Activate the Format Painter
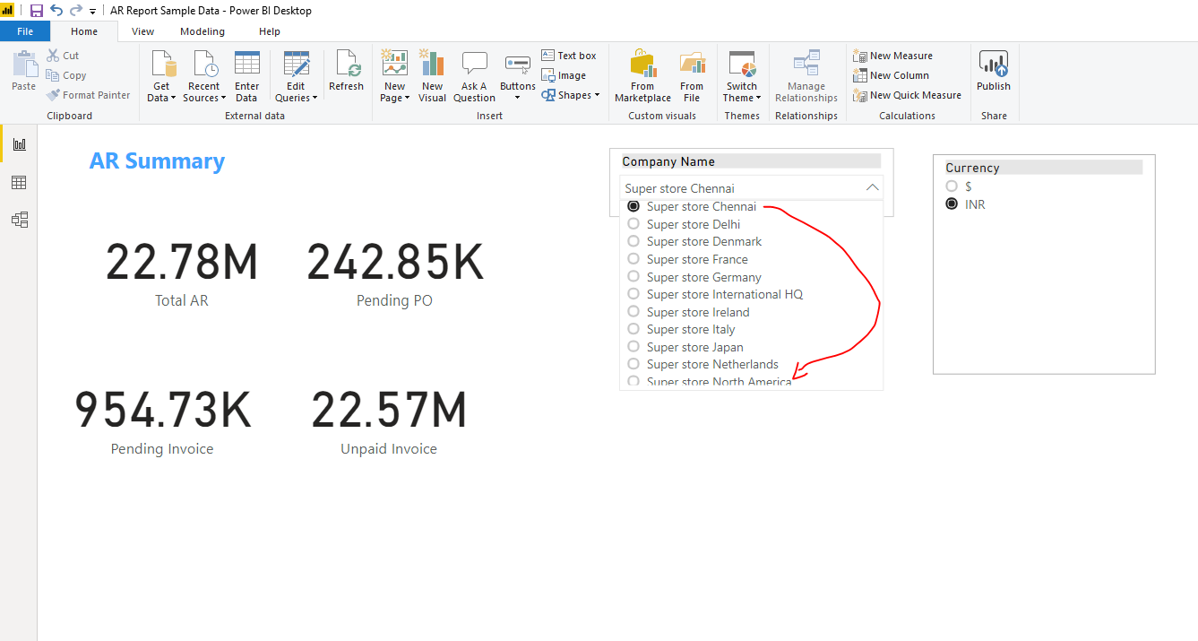 pyautogui.click(x=88, y=95)
